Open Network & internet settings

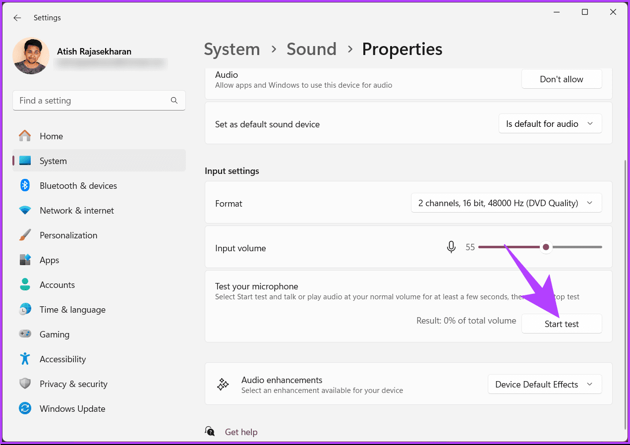tap(76, 210)
